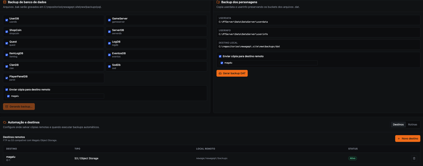Image resolution: width=423 pixels, height=166 pixels.
Task: Uncheck the ClanDB checkbox
Action: [7, 66]
